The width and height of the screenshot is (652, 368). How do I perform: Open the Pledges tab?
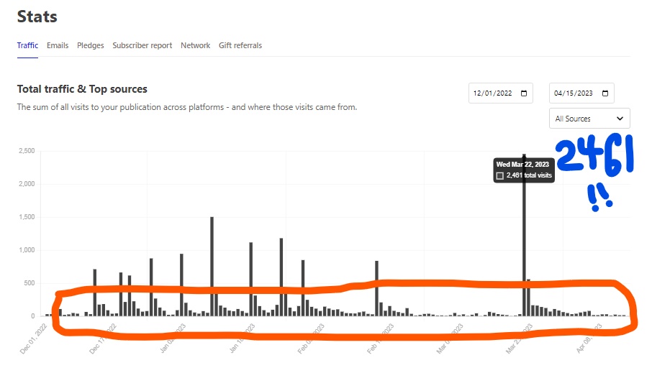point(90,46)
